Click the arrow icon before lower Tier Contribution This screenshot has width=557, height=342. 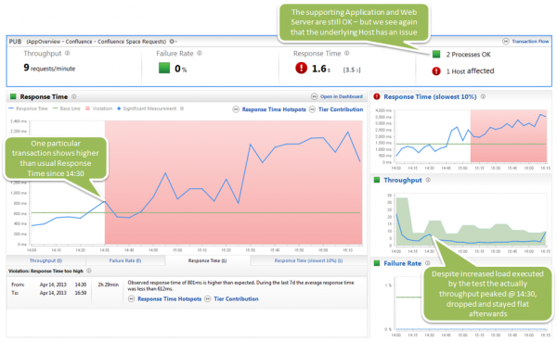pos(208,299)
